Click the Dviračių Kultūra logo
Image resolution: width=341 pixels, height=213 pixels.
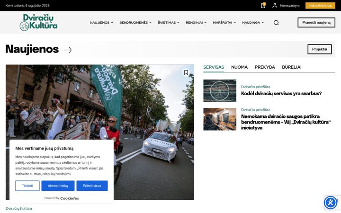tap(38, 22)
